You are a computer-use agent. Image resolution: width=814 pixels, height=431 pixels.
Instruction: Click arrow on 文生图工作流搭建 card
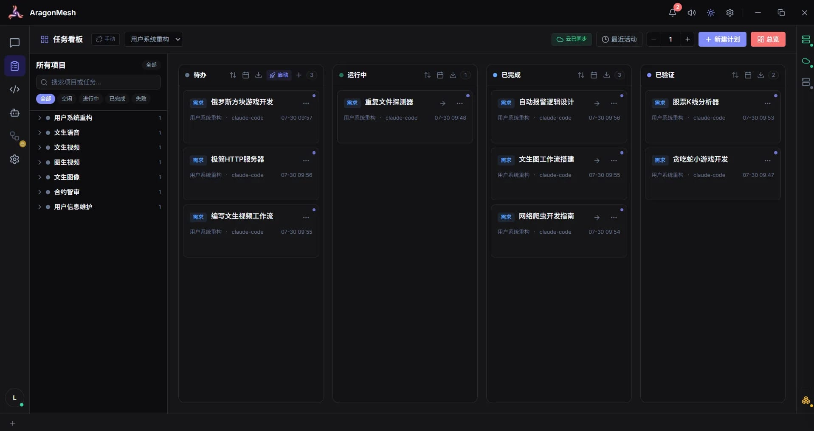pos(597,160)
